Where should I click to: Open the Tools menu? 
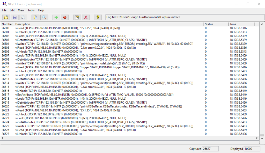tap(31, 10)
